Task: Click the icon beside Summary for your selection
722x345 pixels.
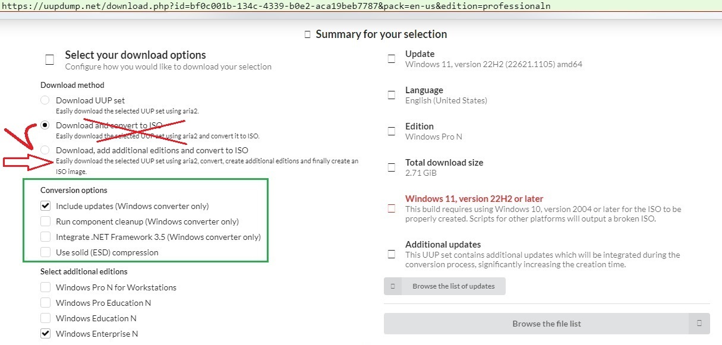Action: pyautogui.click(x=307, y=34)
